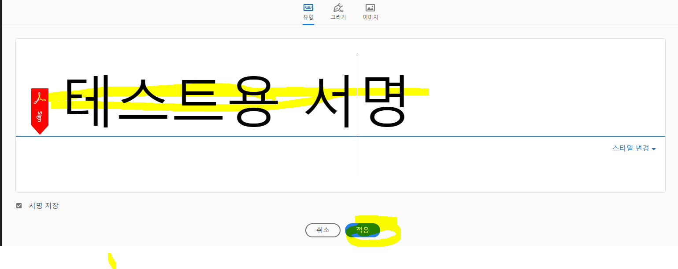Viewport: 678px width, 269px height.
Task: Click the 취소 cancel button
Action: 323,230
